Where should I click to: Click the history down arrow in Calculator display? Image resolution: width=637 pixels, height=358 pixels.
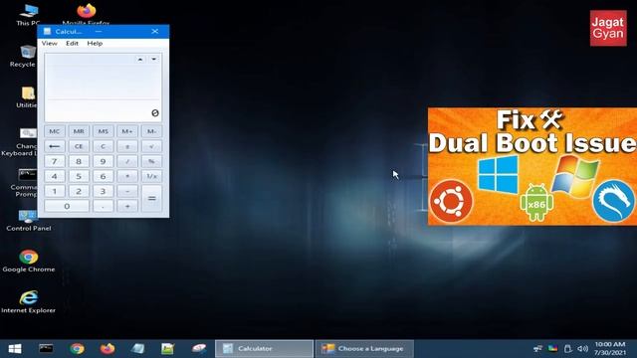(x=153, y=60)
